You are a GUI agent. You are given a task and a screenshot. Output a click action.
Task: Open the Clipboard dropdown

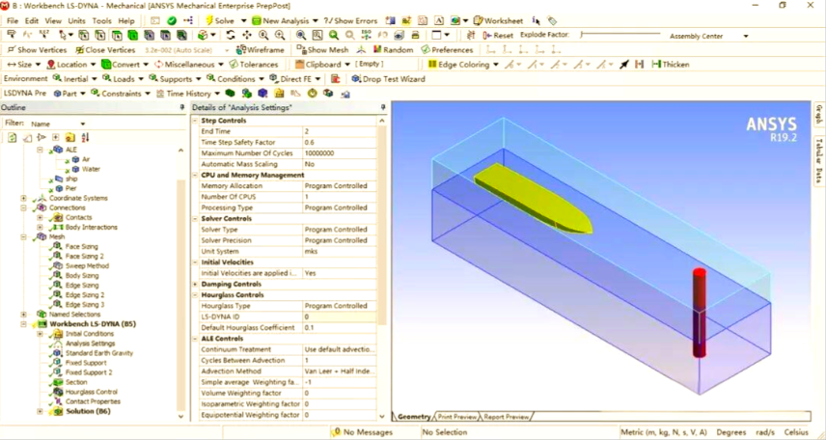pos(347,65)
